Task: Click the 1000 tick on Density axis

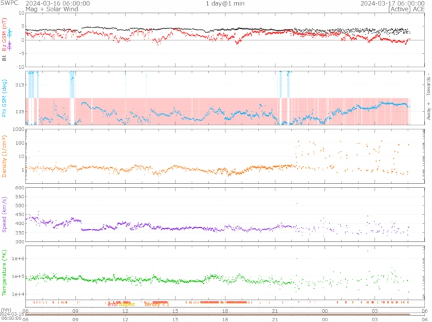Action: click(18, 129)
